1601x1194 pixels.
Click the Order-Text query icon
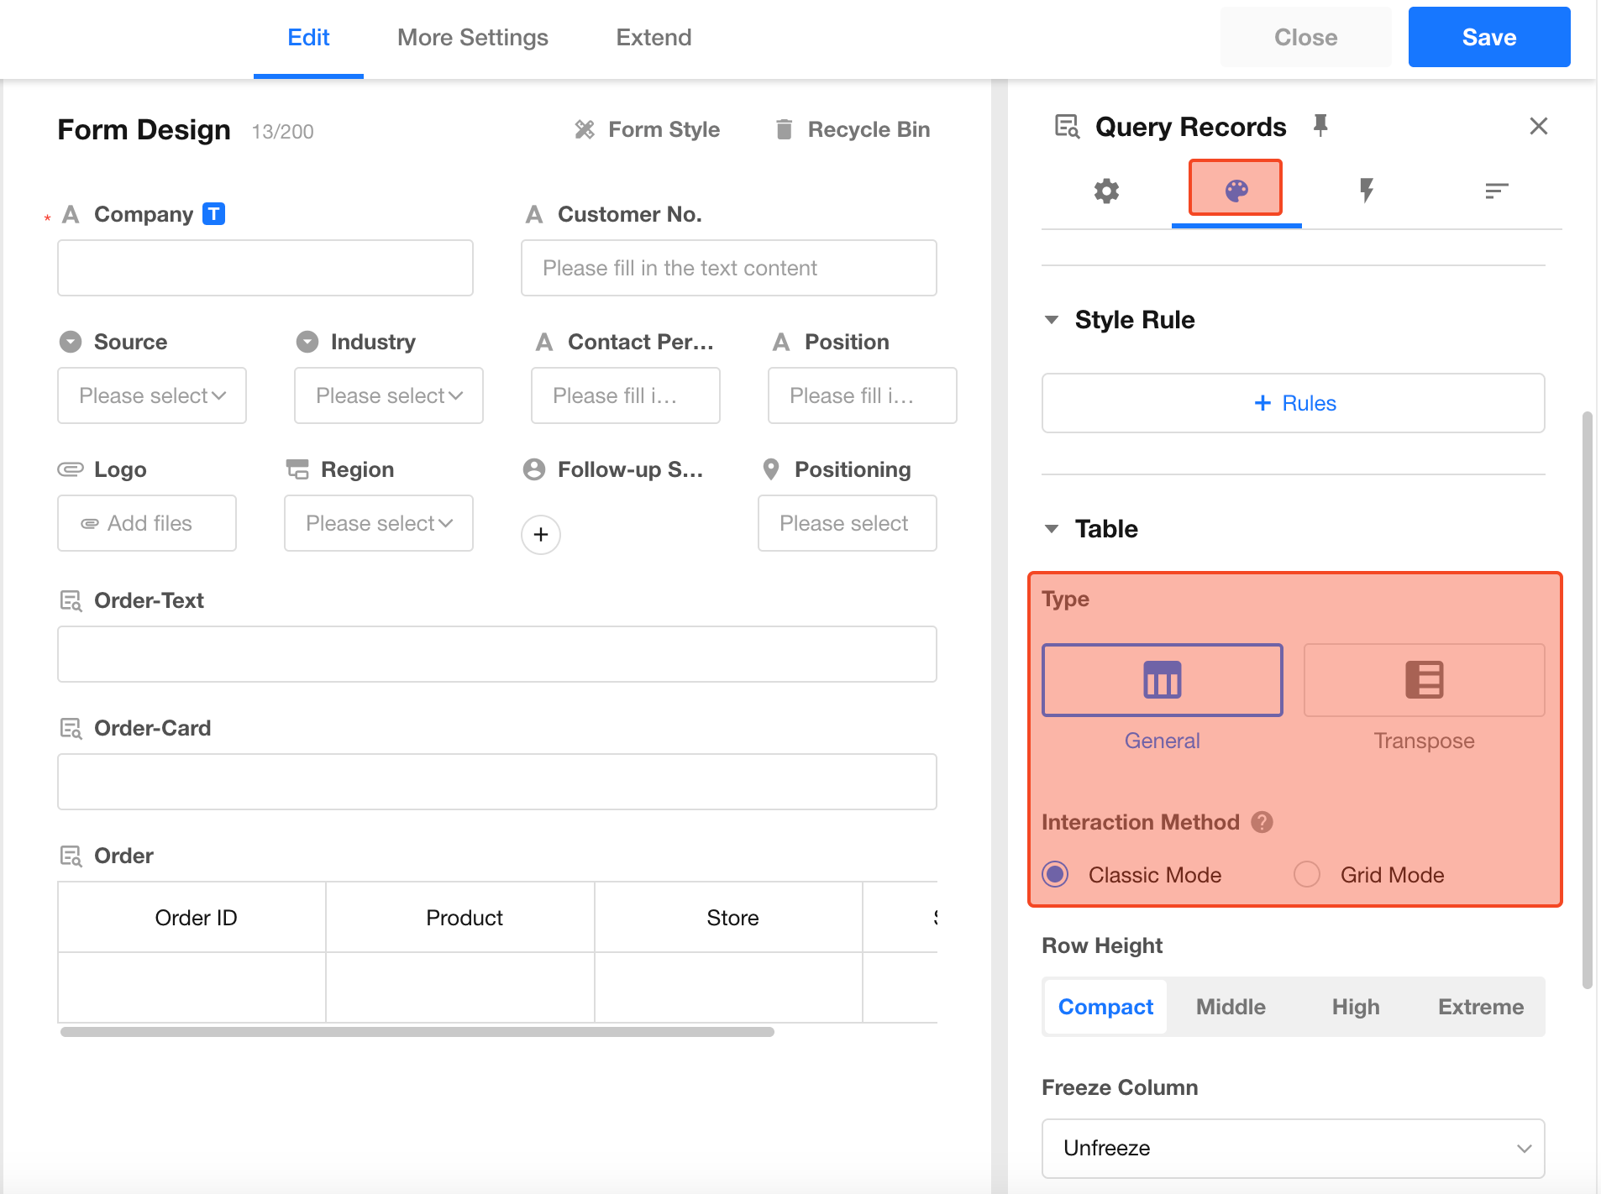[x=71, y=600]
